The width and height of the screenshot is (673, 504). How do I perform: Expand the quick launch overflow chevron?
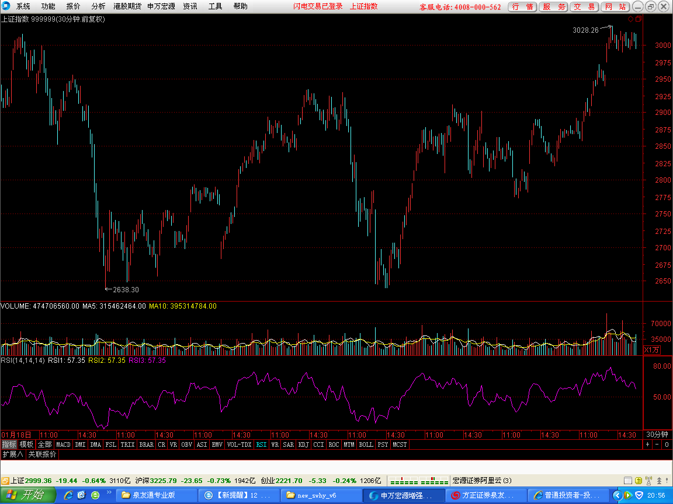(x=109, y=492)
